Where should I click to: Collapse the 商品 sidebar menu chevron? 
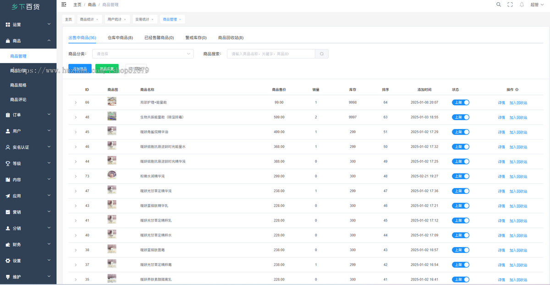tap(49, 40)
